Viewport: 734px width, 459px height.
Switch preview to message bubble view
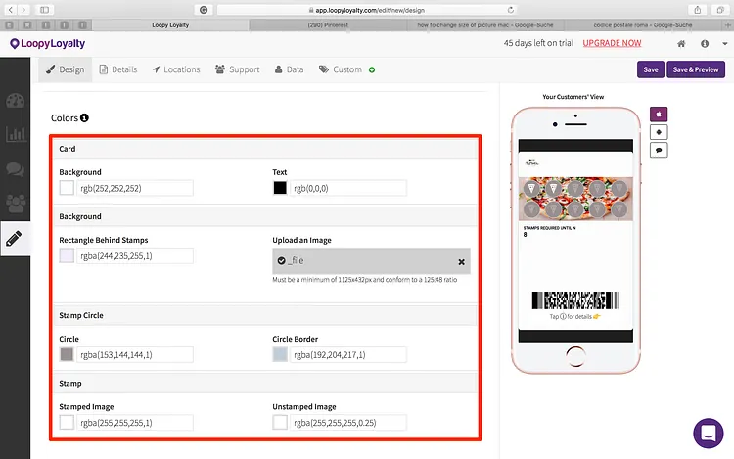click(659, 150)
